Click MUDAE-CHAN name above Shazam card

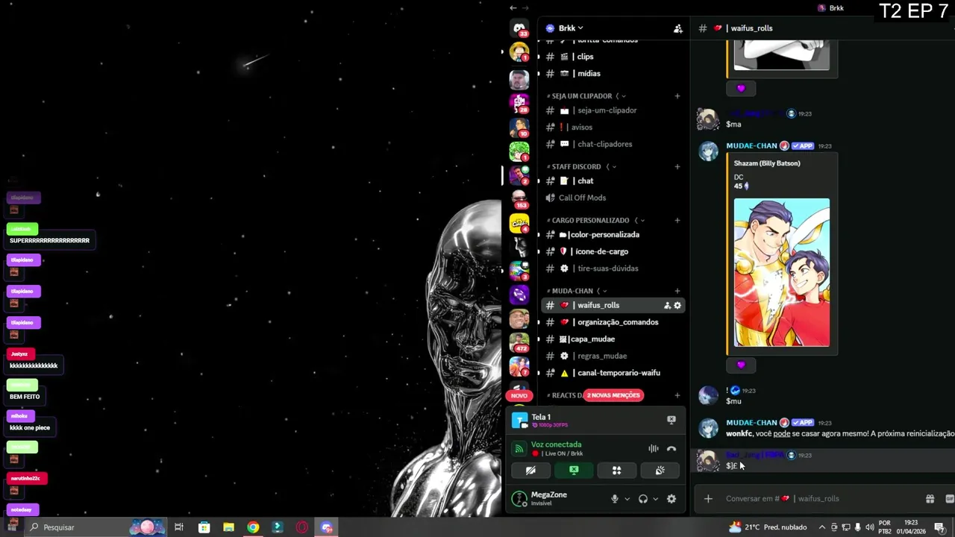click(751, 146)
